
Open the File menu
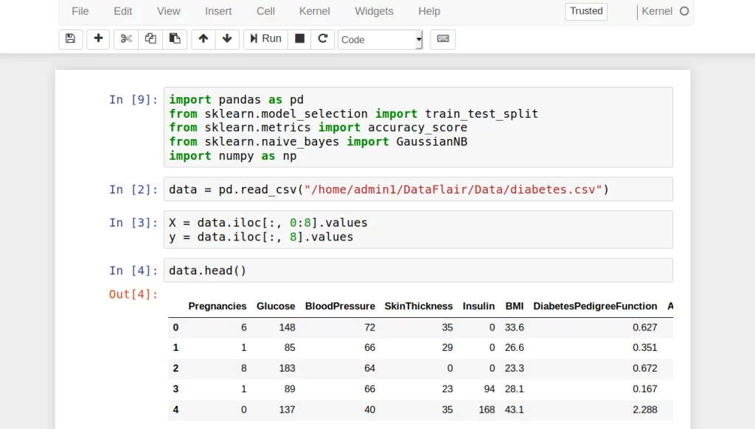(x=80, y=11)
